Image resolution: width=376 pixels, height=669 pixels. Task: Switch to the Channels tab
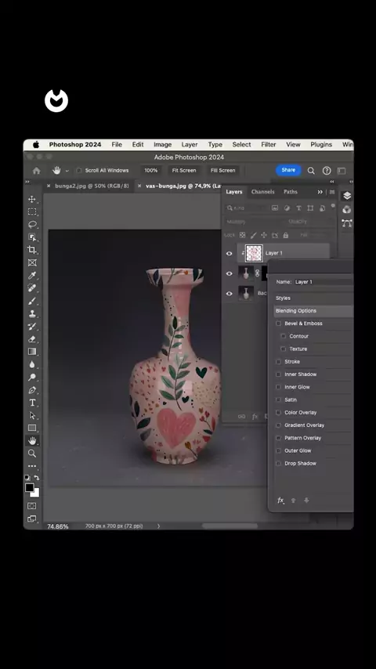262,192
